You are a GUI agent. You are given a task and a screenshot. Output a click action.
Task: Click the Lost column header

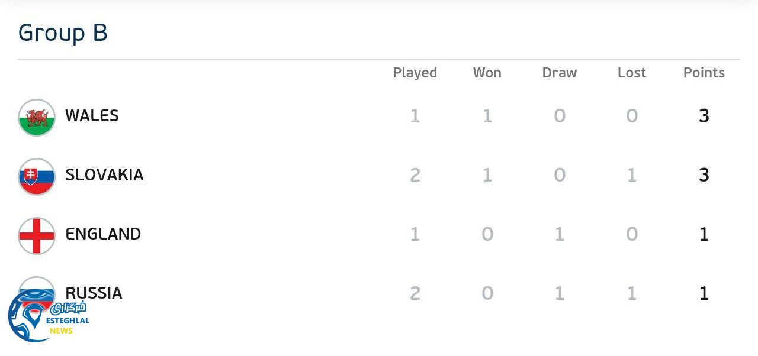[631, 73]
